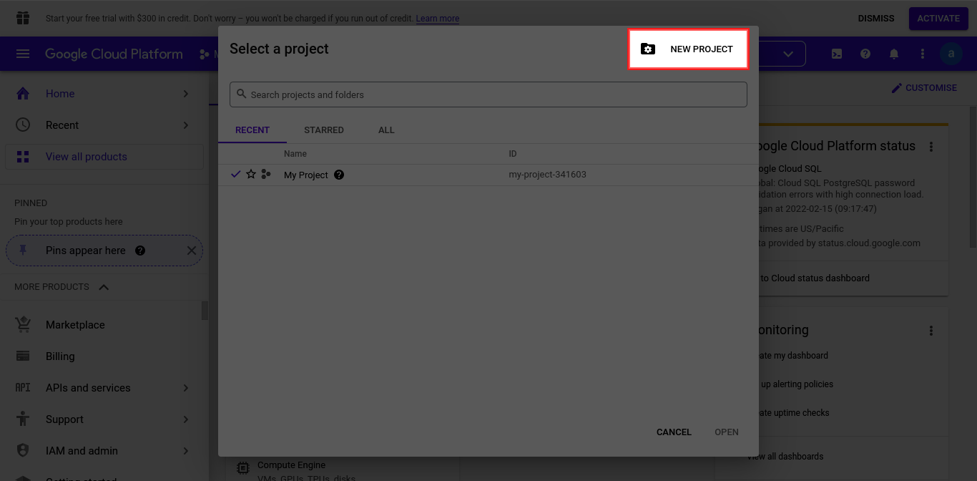
Task: Click the Billing card icon
Action: tap(23, 356)
